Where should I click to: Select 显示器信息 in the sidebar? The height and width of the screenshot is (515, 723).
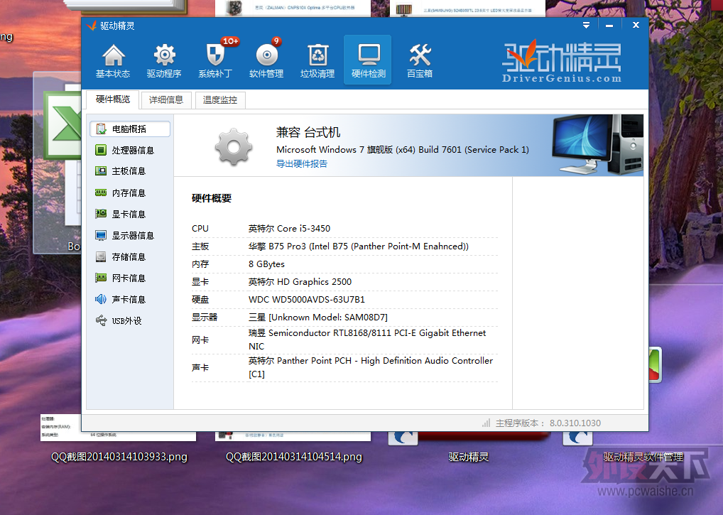[129, 236]
